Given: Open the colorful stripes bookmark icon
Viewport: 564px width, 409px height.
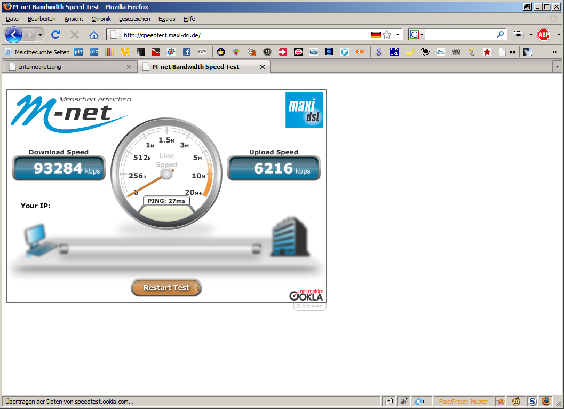Looking at the screenshot, I should pyautogui.click(x=109, y=52).
